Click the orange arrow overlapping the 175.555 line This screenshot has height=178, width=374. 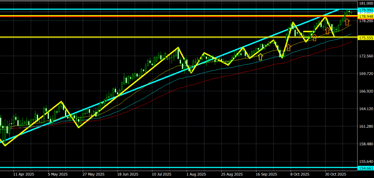(314, 37)
